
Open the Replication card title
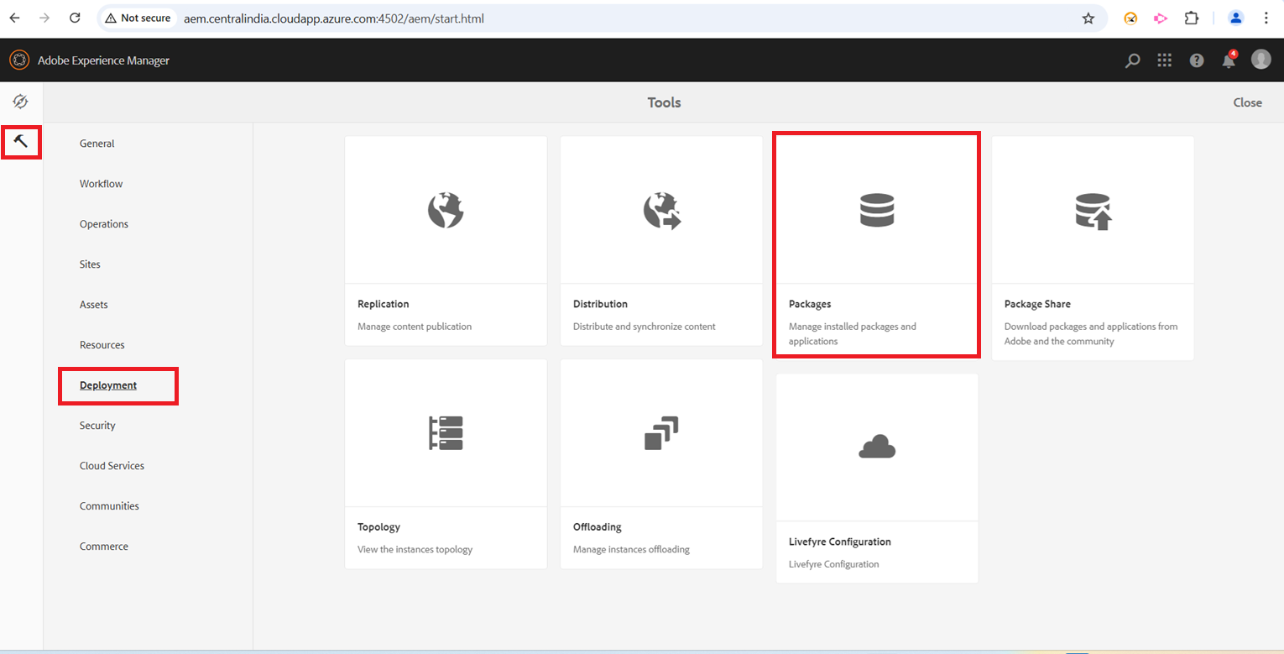tap(384, 304)
